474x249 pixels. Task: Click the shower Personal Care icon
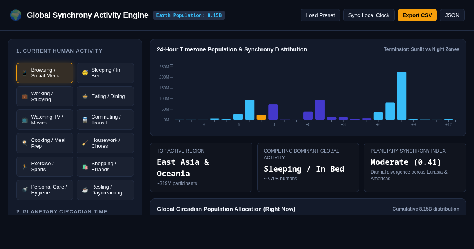[24, 190]
